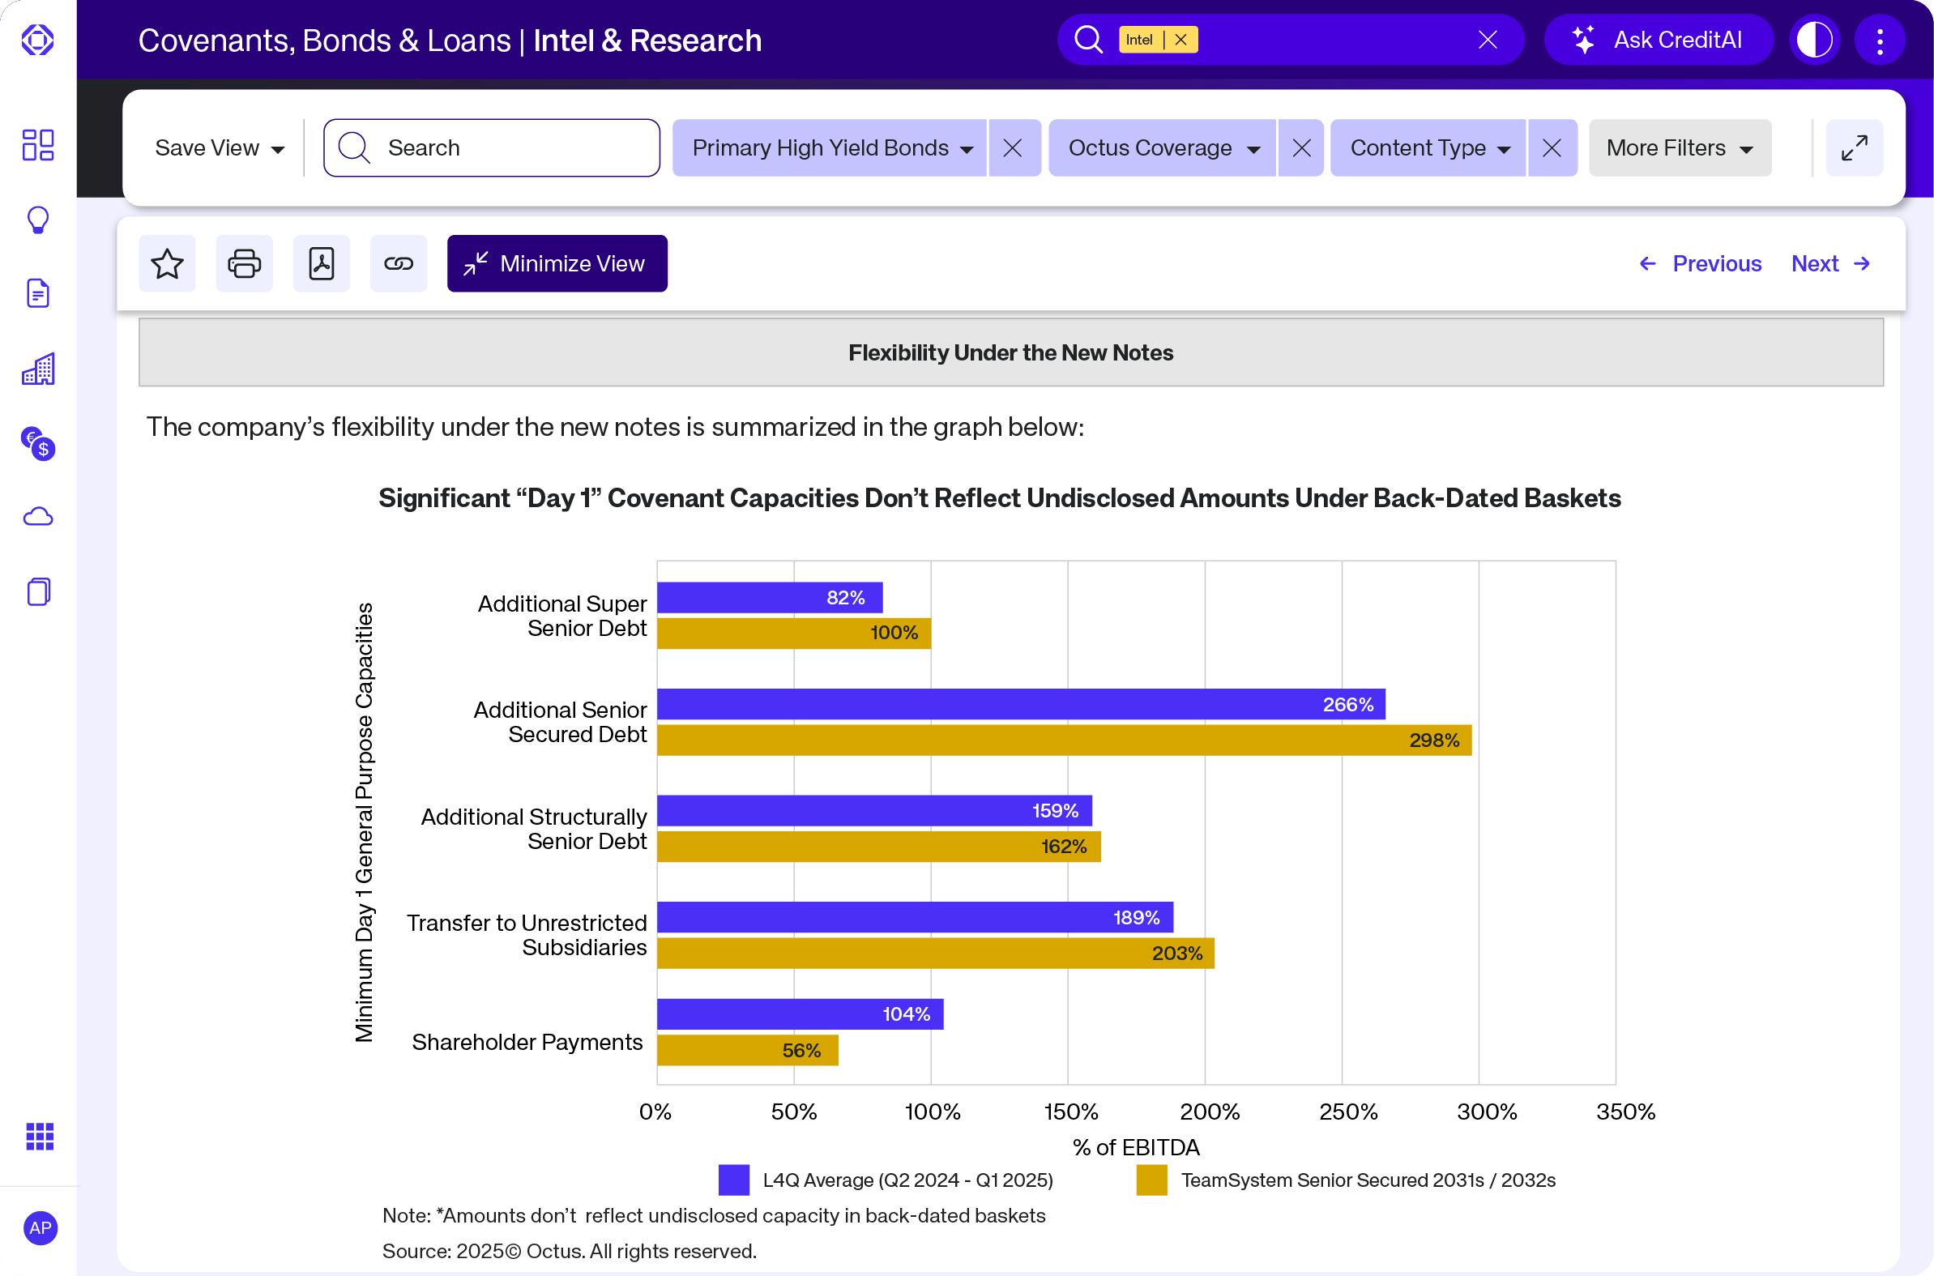Screen dimensions: 1934x1276
Task: Toggle dark/light contrast mode
Action: coord(1814,40)
